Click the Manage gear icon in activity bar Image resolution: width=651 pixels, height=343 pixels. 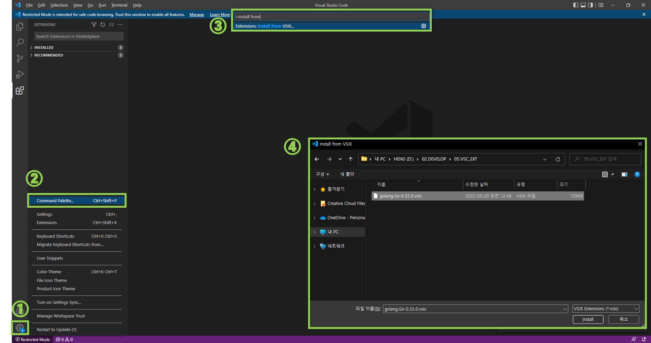click(x=20, y=328)
